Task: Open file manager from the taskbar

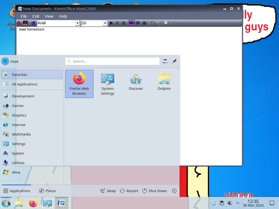Action: (19, 203)
